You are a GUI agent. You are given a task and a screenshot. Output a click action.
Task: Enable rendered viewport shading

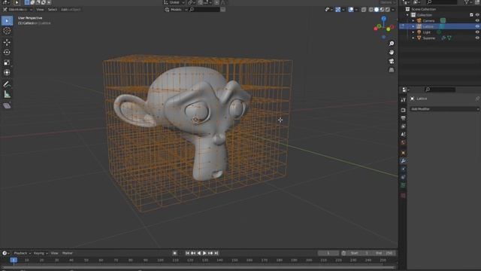point(388,10)
